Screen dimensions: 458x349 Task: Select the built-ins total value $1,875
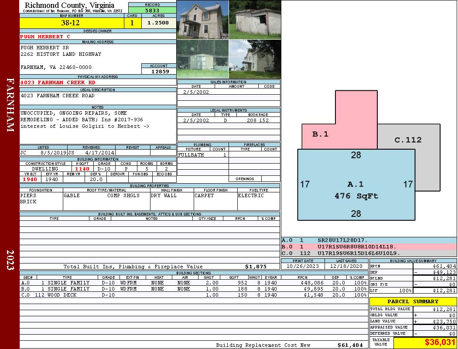click(256, 267)
